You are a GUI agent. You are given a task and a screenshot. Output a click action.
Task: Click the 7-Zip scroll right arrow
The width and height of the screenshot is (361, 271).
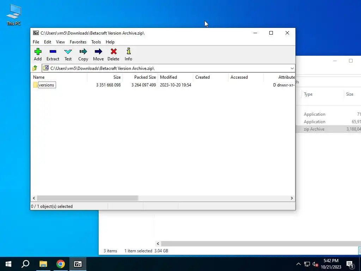pyautogui.click(x=292, y=198)
